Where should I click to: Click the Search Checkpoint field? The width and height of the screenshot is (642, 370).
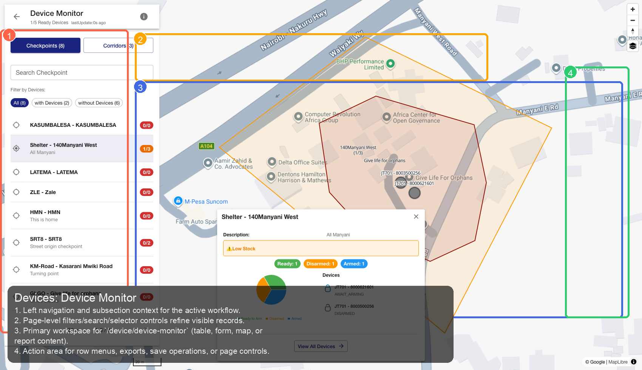click(x=82, y=72)
